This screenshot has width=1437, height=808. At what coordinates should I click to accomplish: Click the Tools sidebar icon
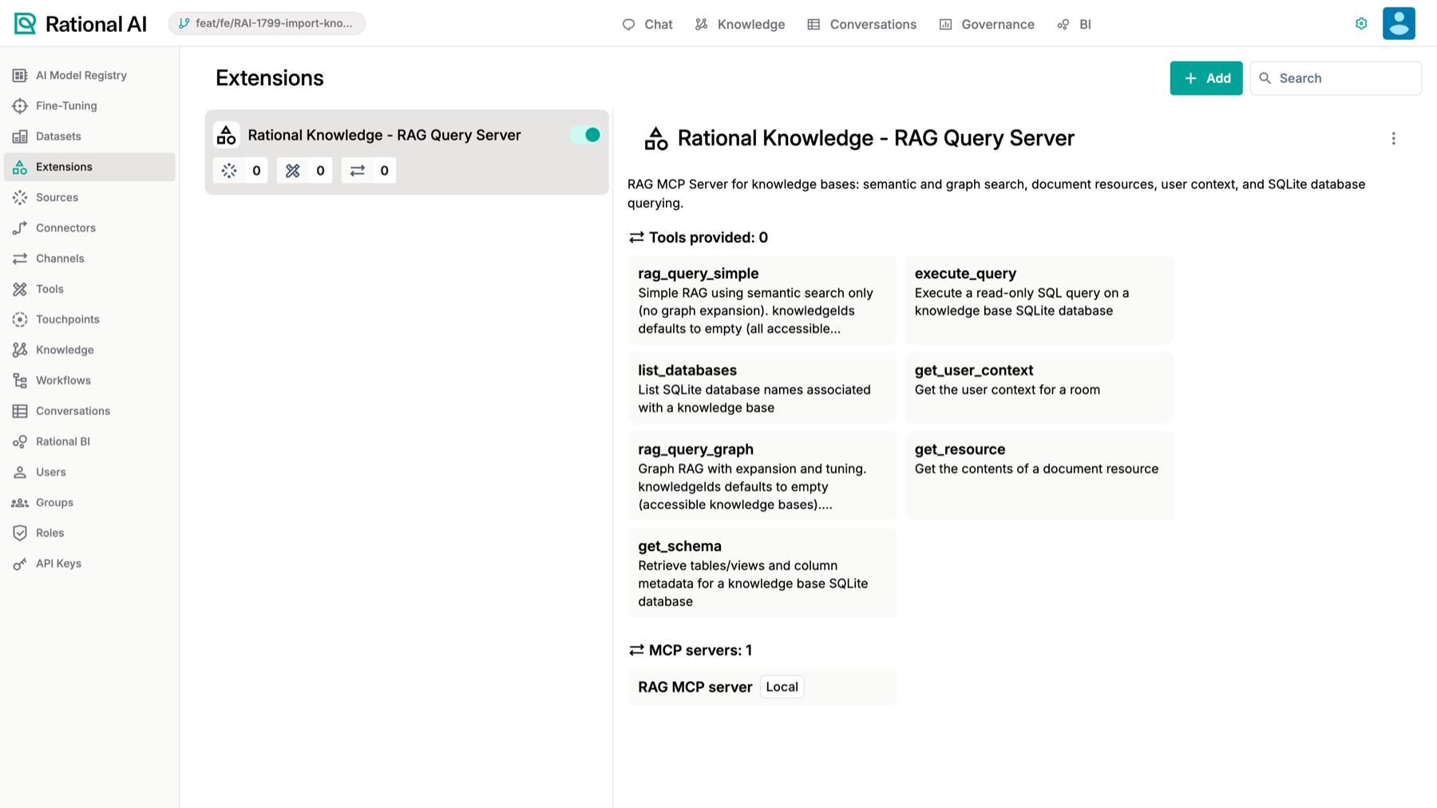(x=20, y=289)
